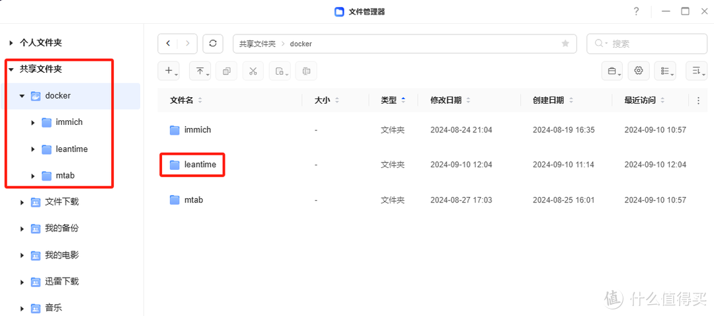Click docker in the breadcrumb path
The height and width of the screenshot is (316, 714).
[301, 44]
